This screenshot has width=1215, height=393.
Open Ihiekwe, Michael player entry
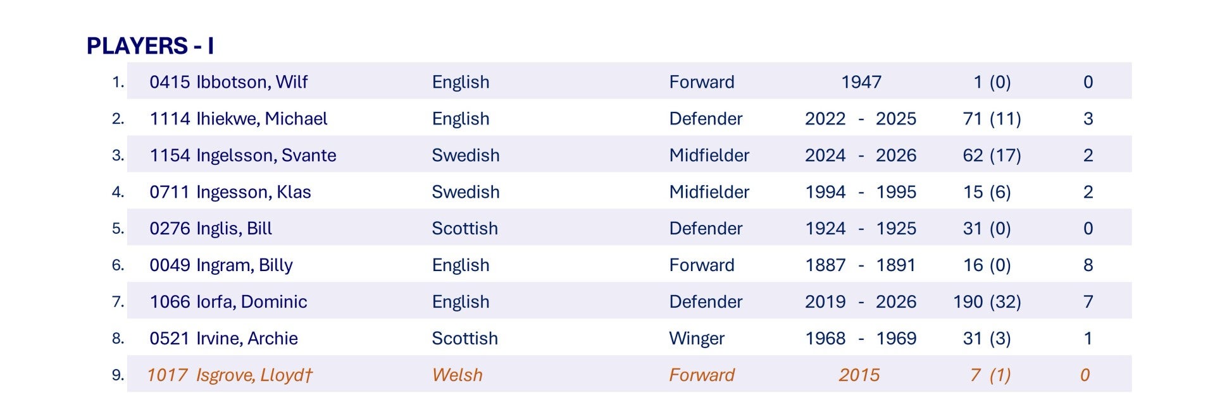coord(262,119)
